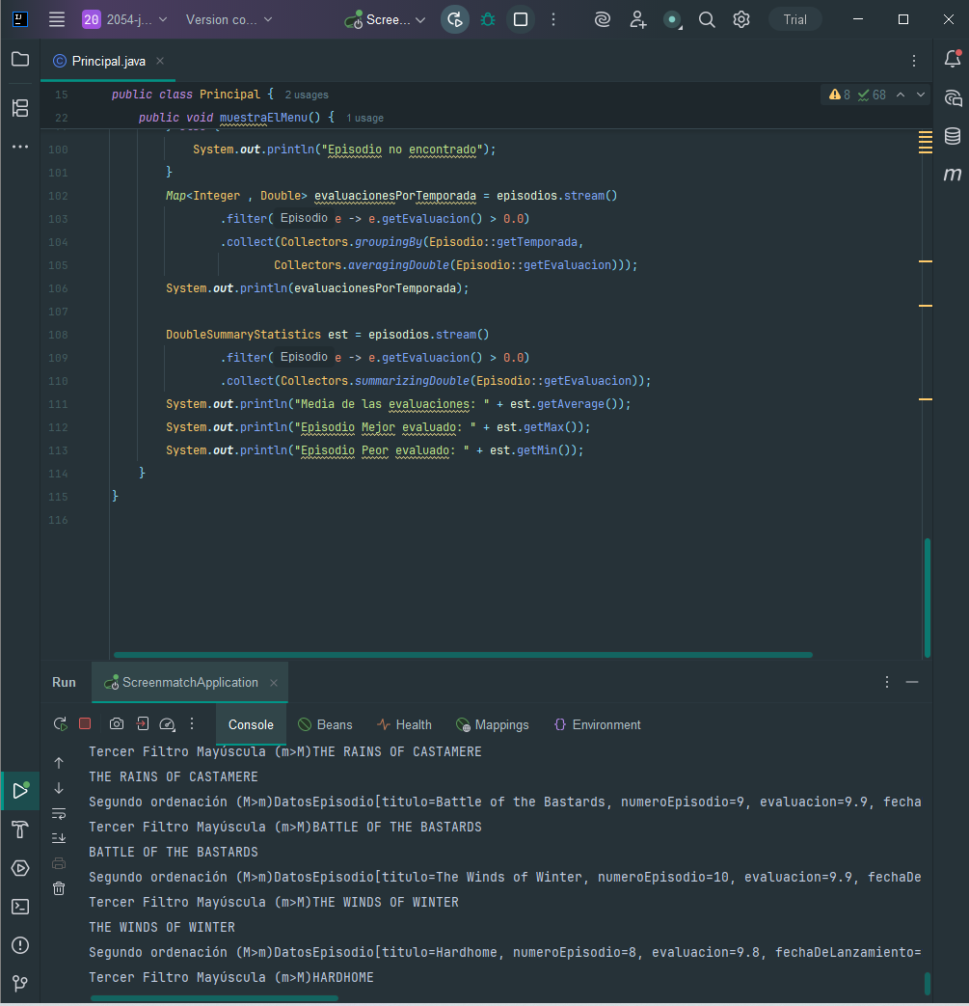Click editor horizontal scrollbar
The image size is (969, 1006).
pyautogui.click(x=463, y=655)
